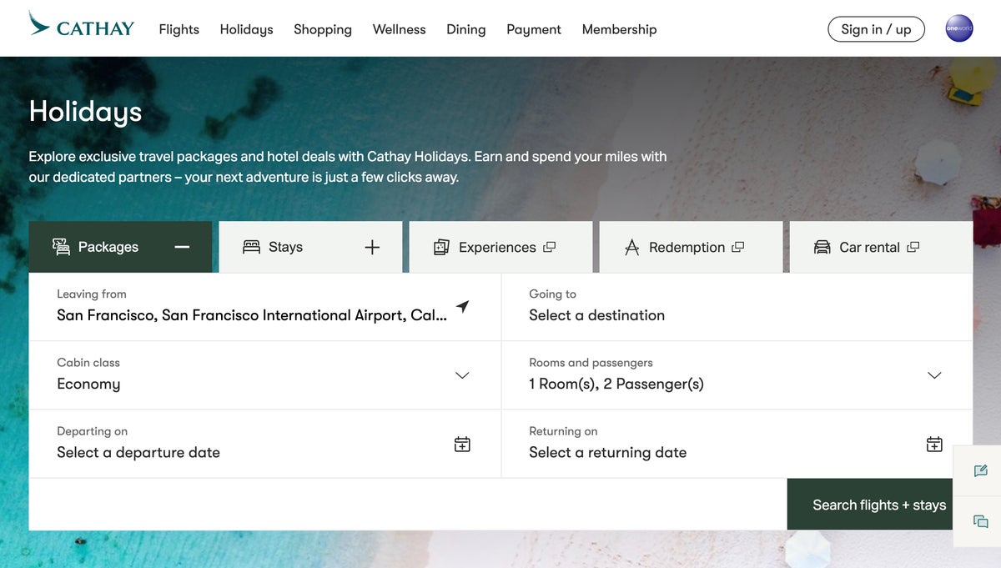Open the Membership menu
The height and width of the screenshot is (568, 1001).
tap(619, 29)
